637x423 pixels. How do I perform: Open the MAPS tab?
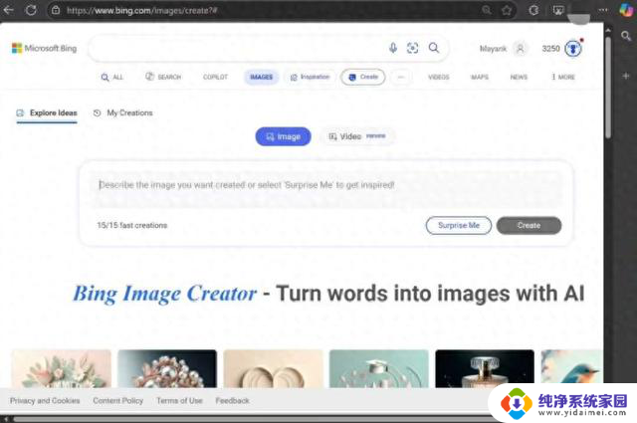point(480,77)
